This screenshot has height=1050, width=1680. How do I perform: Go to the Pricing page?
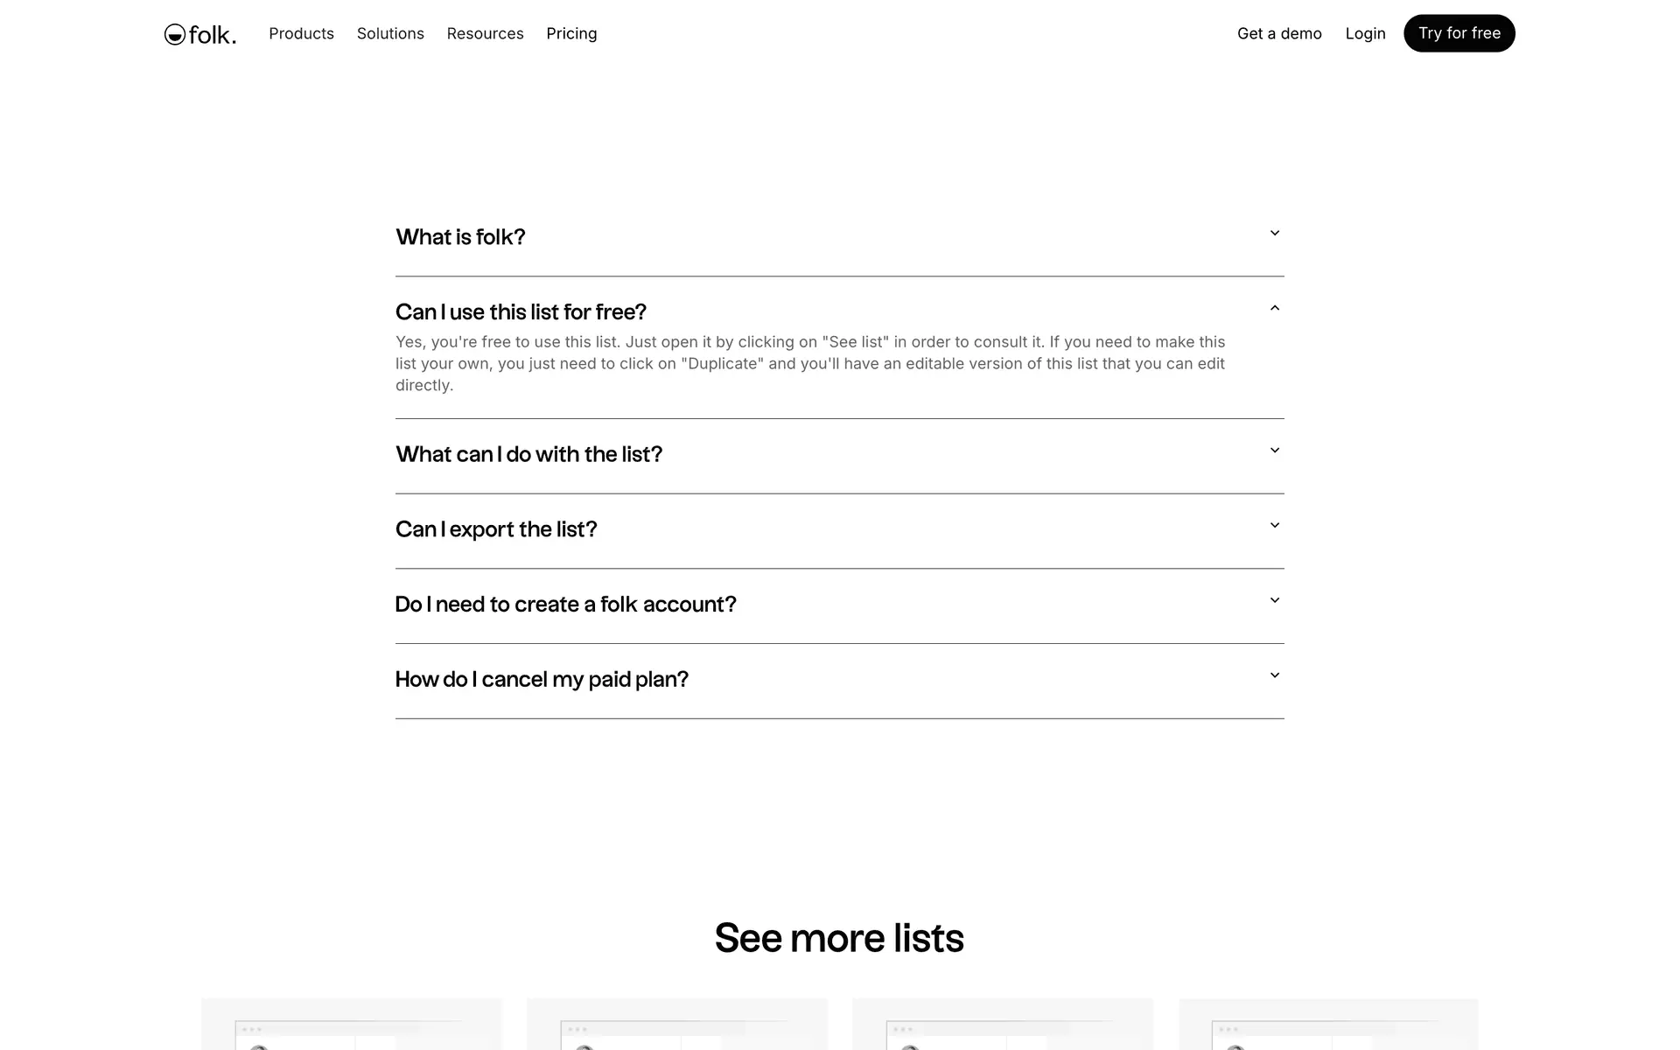tap(571, 33)
